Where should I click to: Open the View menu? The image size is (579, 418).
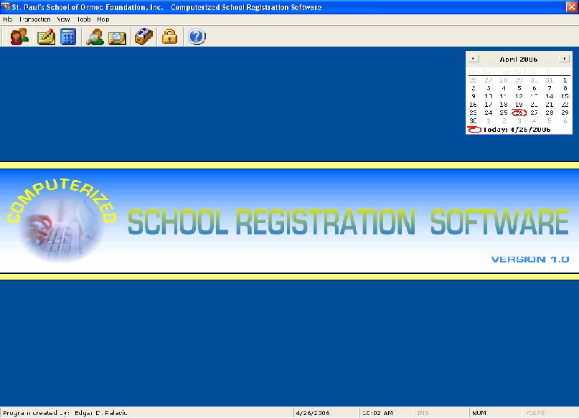tap(63, 19)
